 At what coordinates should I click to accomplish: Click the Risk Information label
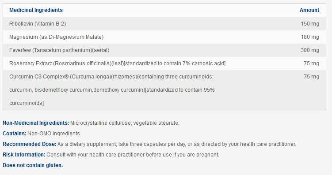(24, 155)
